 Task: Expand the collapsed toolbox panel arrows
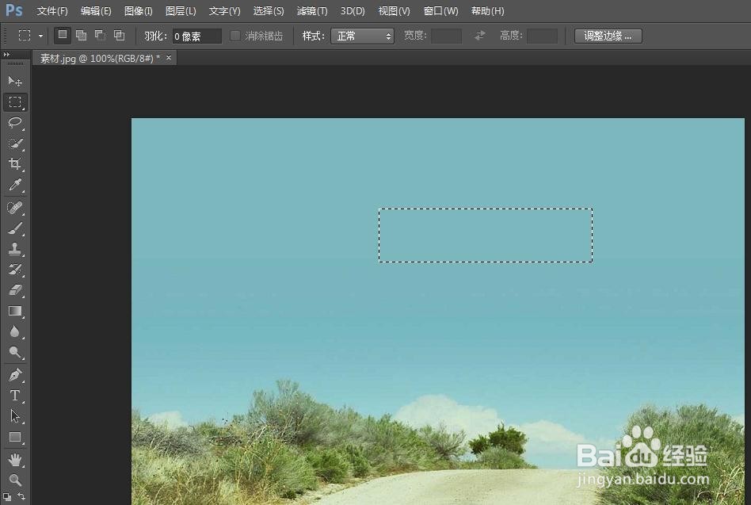[x=6, y=55]
